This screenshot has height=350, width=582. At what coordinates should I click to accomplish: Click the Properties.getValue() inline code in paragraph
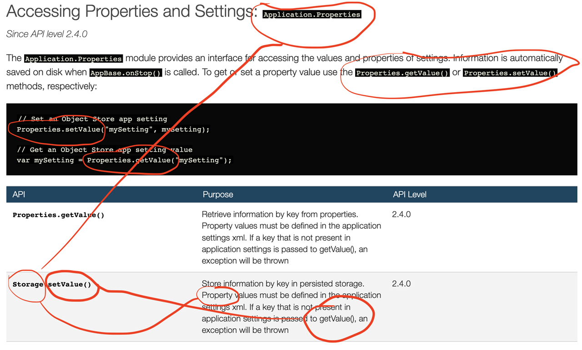coord(402,73)
